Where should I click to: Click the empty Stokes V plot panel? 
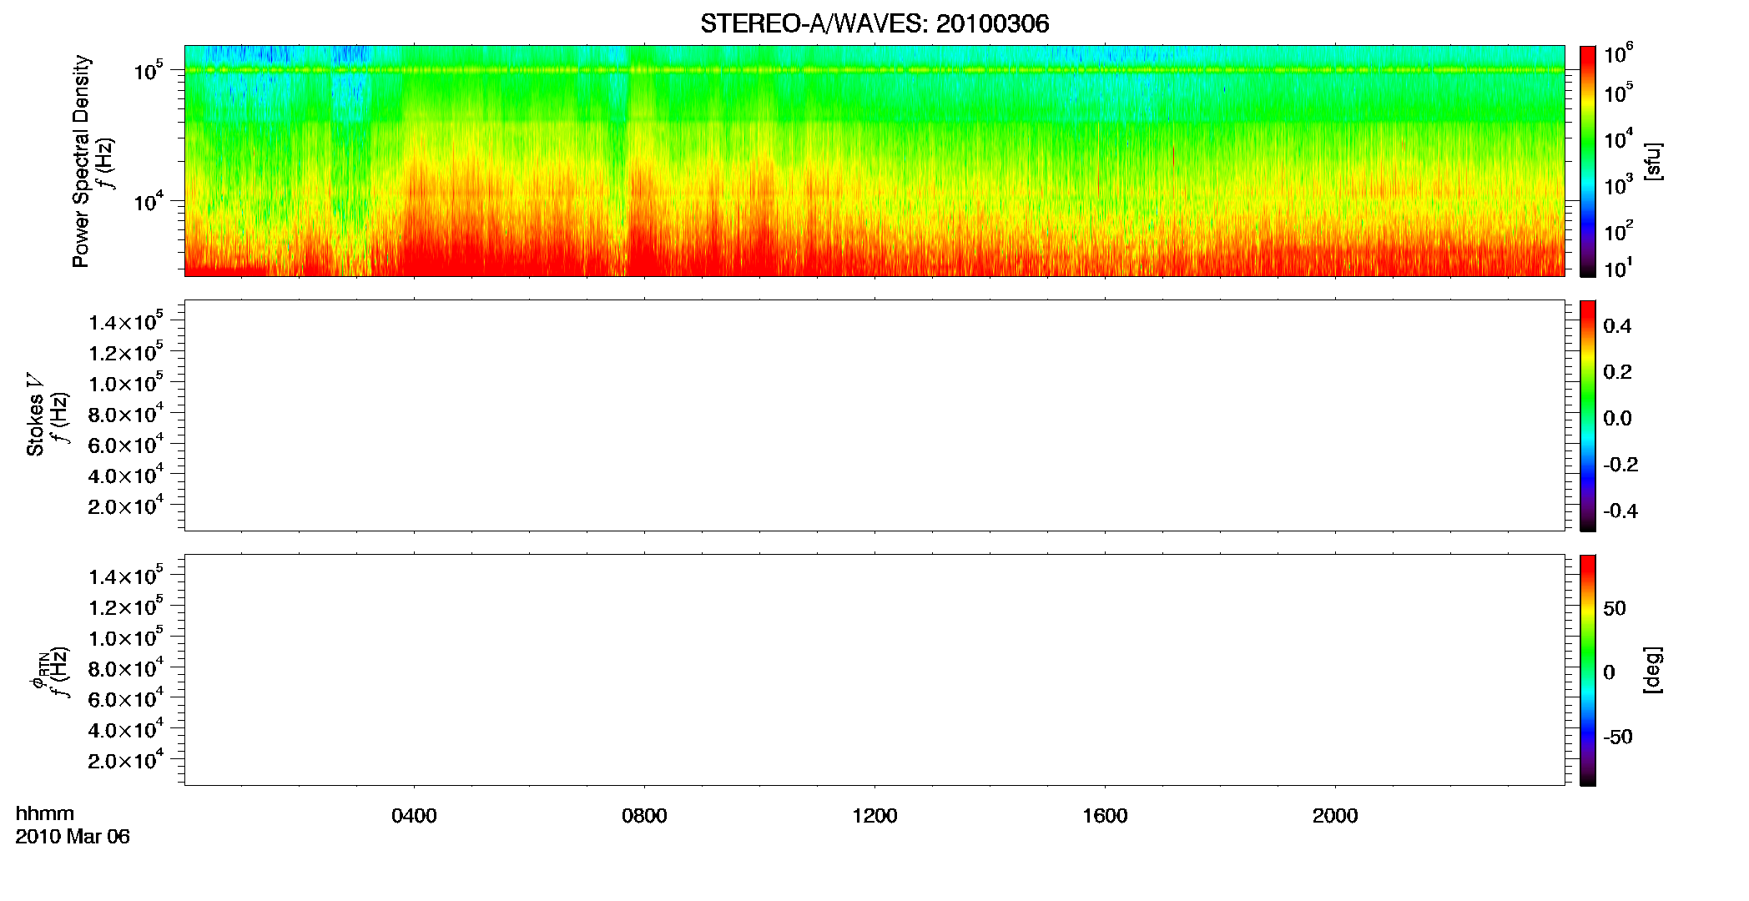pyautogui.click(x=874, y=415)
